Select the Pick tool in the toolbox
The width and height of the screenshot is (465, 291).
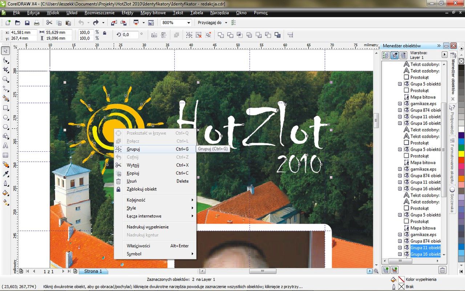(x=5, y=51)
